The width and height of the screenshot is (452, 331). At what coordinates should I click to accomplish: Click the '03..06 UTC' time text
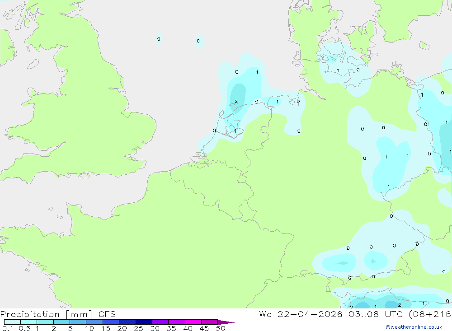[x=376, y=314]
